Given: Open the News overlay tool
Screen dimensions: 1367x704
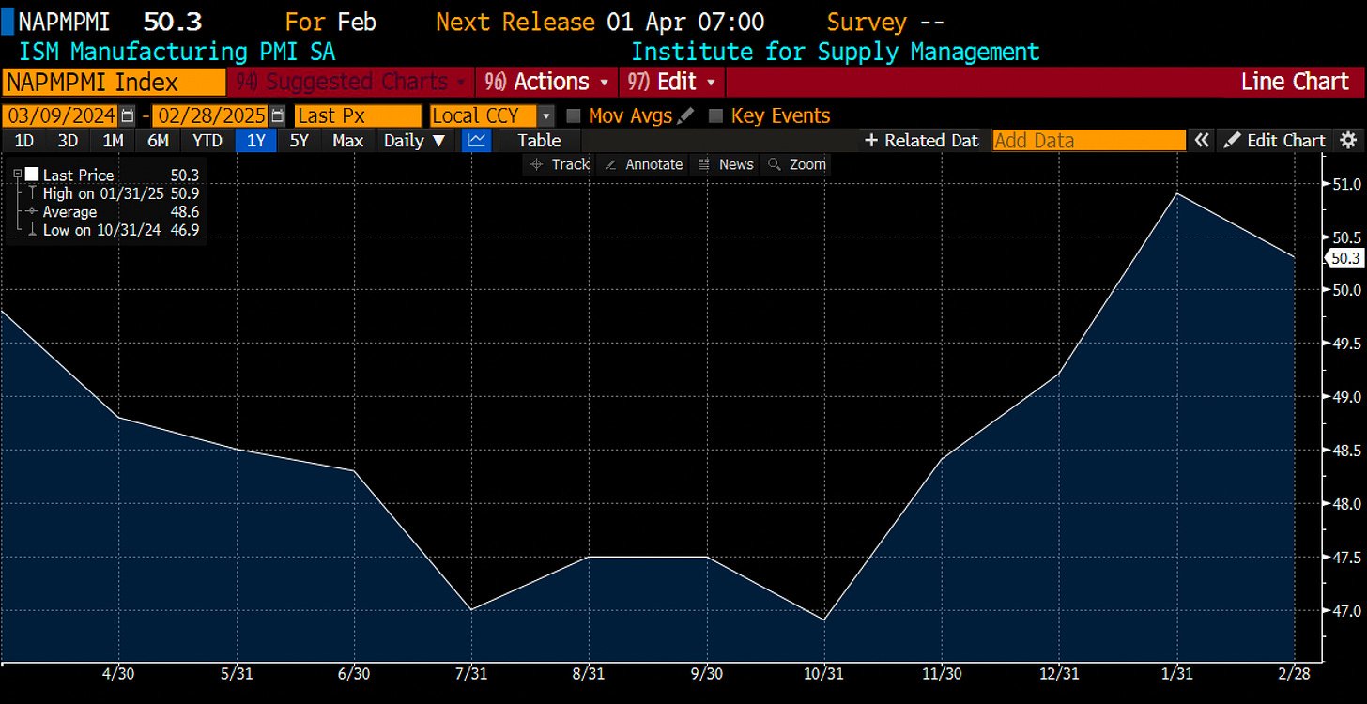Looking at the screenshot, I should [x=726, y=164].
